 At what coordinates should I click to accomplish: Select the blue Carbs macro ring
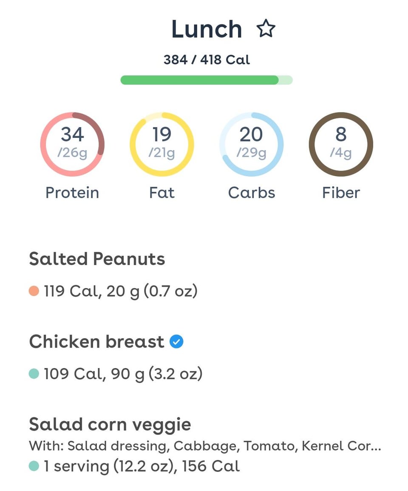click(252, 144)
